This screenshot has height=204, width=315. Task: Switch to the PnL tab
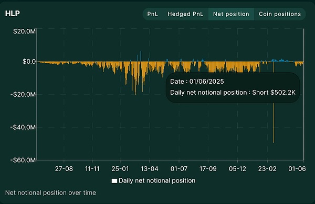152,14
